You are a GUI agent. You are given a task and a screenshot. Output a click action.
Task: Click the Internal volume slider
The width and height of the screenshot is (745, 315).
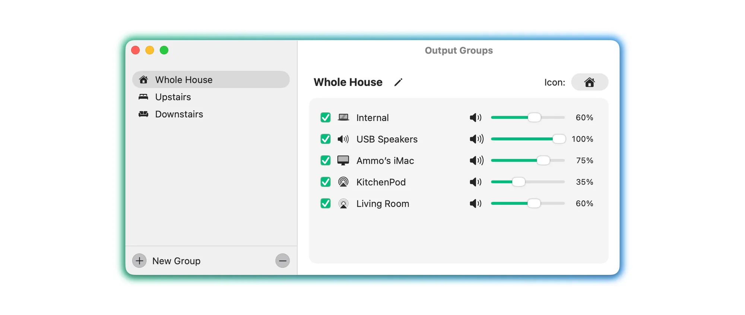(528, 117)
